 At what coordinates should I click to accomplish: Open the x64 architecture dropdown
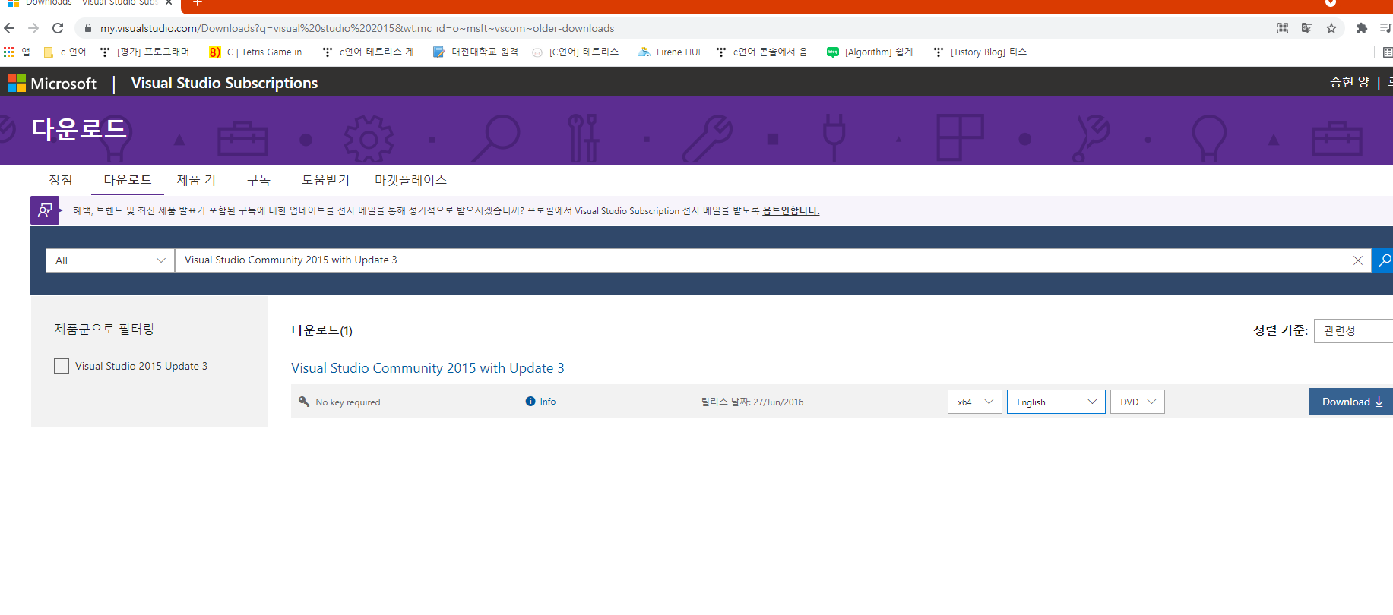[975, 402]
